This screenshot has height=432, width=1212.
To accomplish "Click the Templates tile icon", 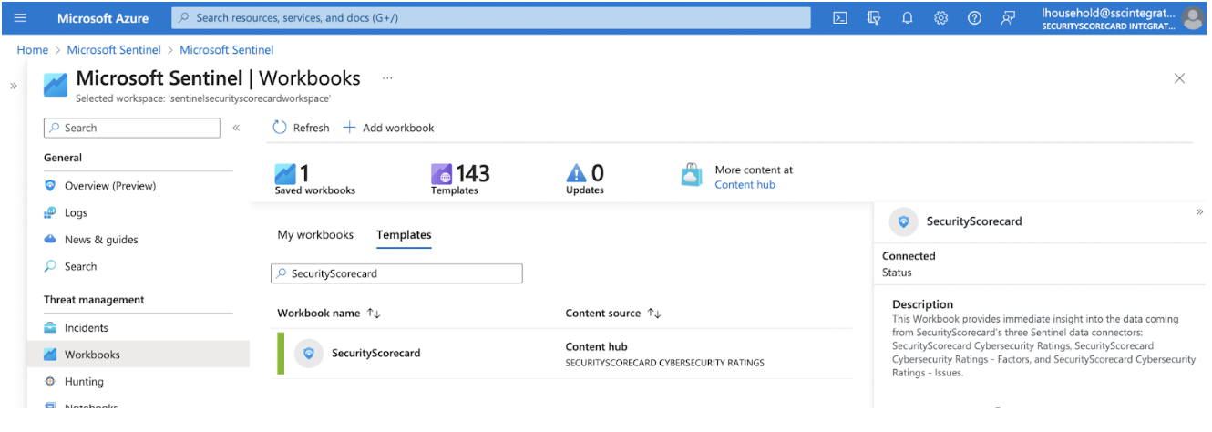I will point(442,173).
